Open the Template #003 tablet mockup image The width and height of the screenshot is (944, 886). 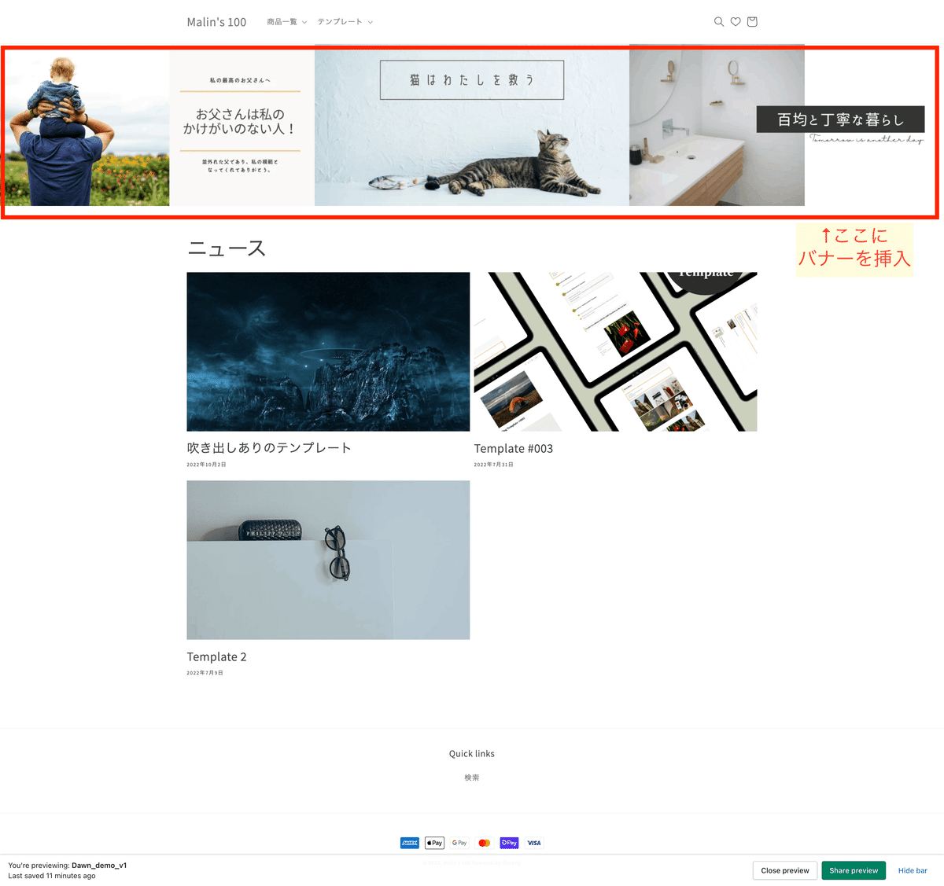point(615,351)
